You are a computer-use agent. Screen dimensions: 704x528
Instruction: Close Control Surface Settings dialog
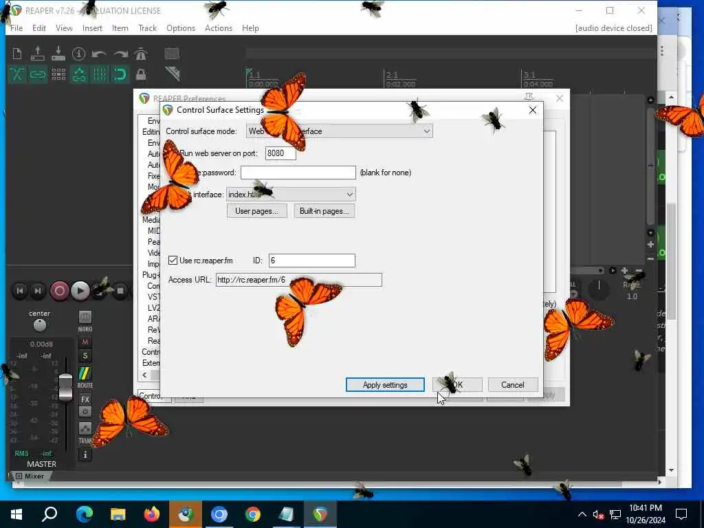533,110
